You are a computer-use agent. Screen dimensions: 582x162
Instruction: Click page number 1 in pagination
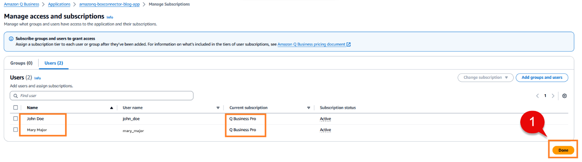tap(545, 96)
